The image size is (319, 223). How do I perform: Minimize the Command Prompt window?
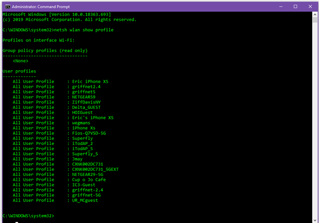tap(274, 6)
